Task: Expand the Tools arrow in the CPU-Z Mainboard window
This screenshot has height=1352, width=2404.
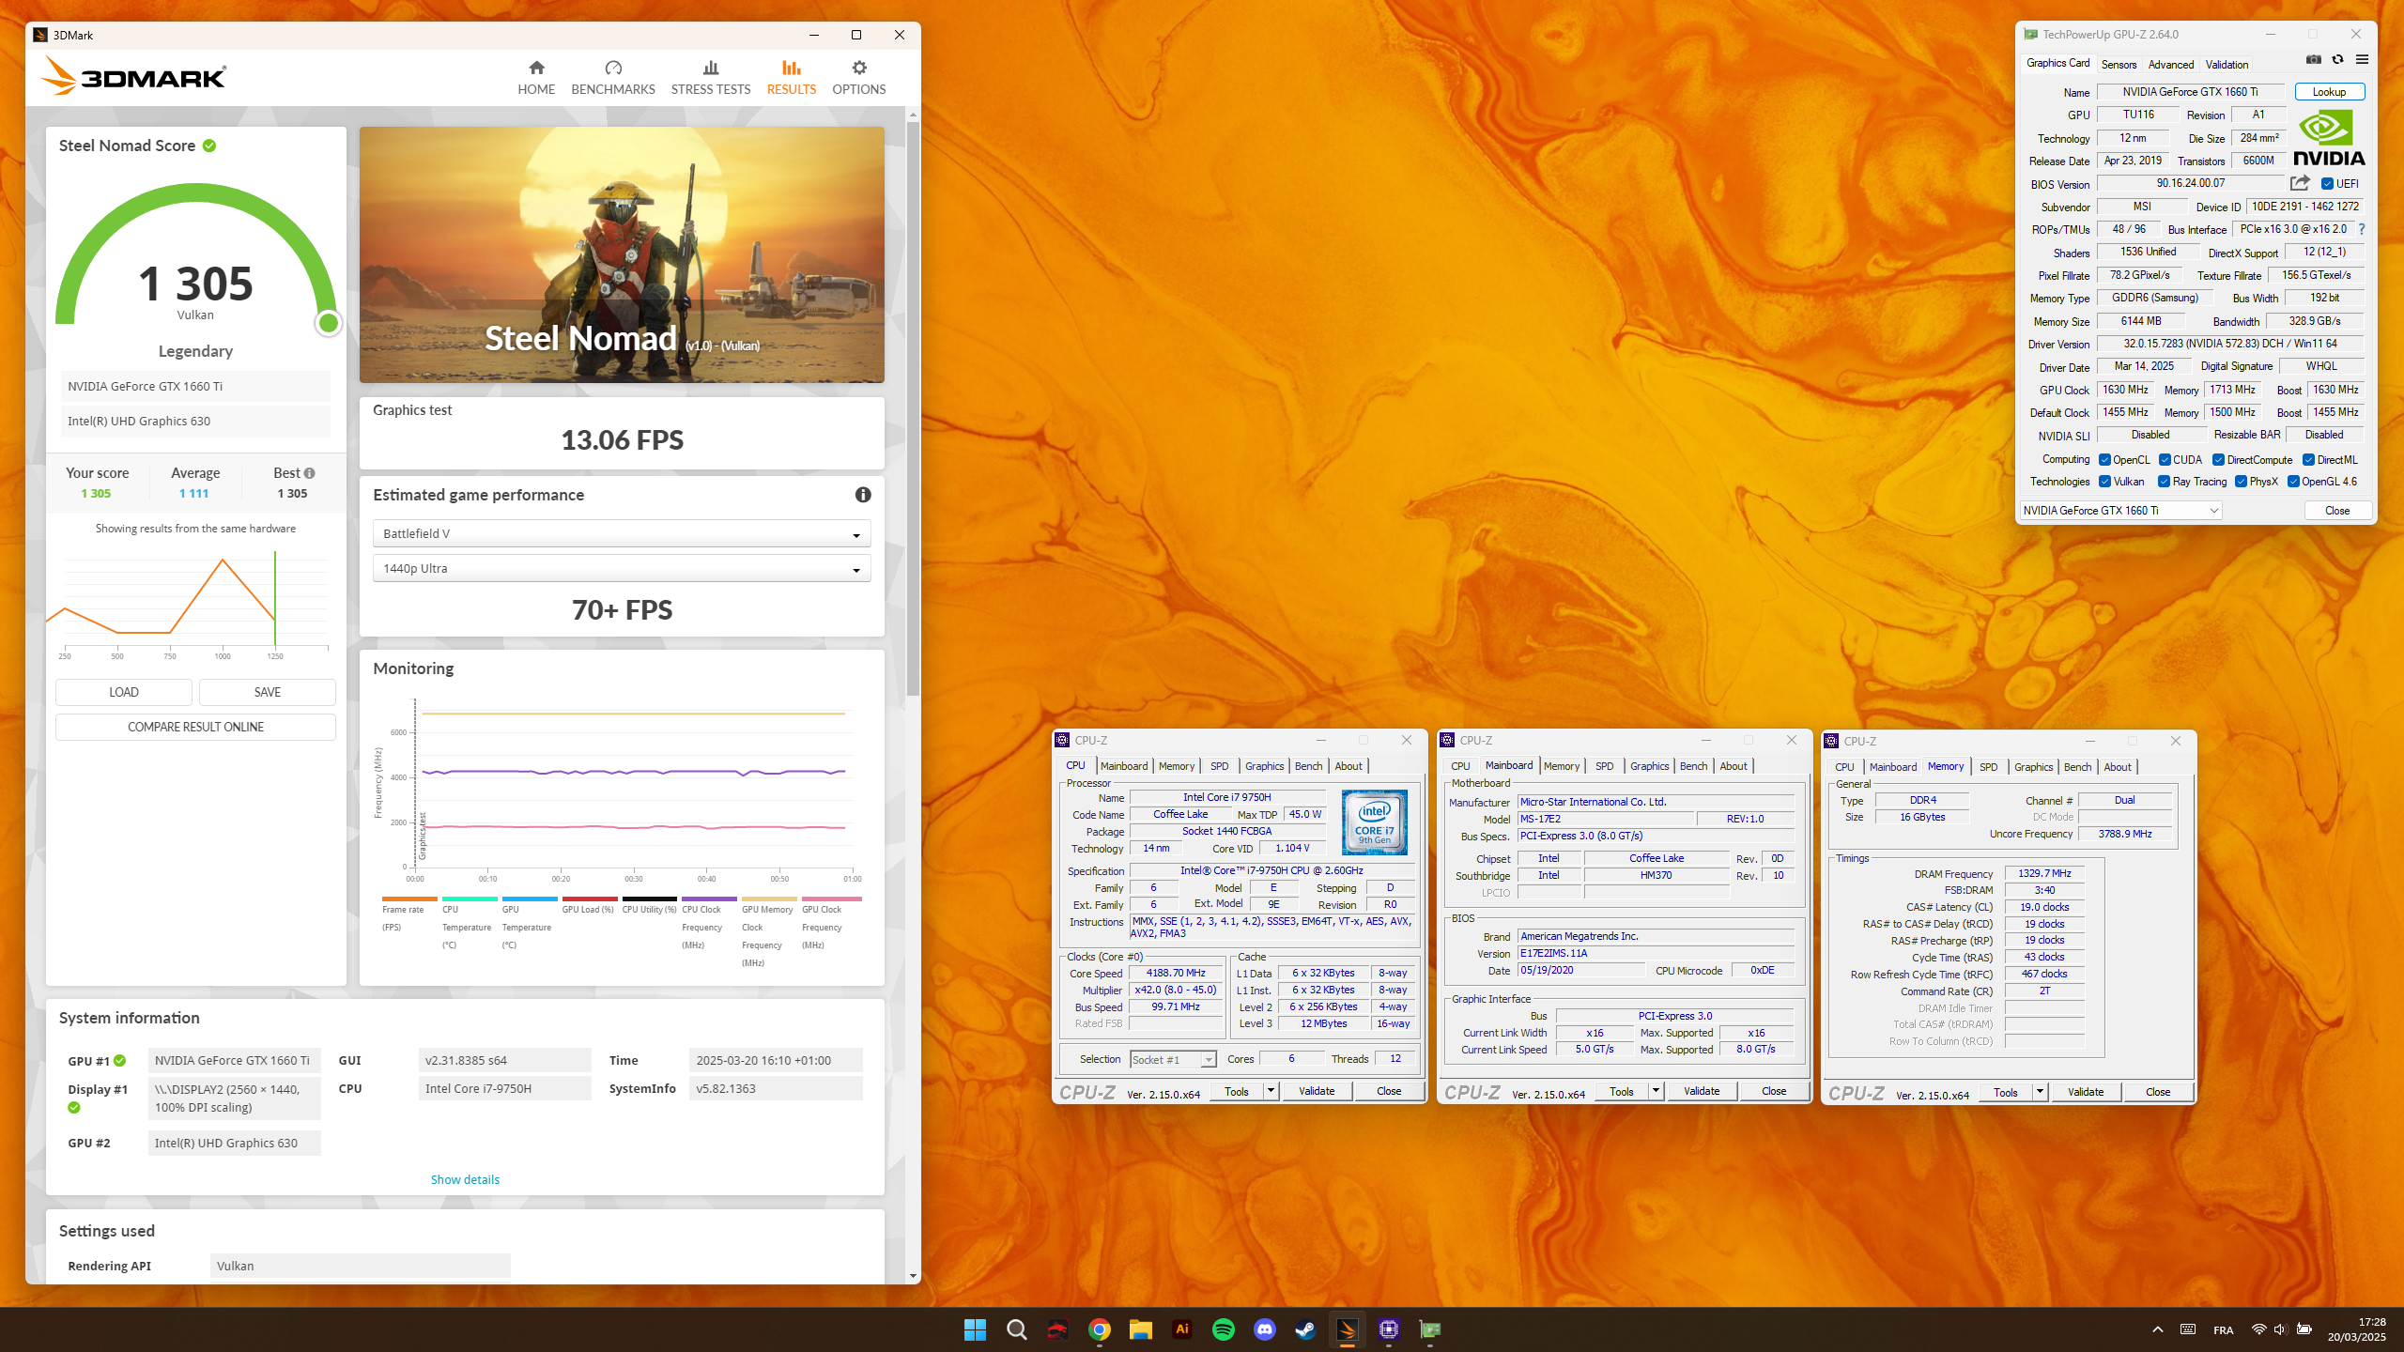Action: coord(1656,1091)
